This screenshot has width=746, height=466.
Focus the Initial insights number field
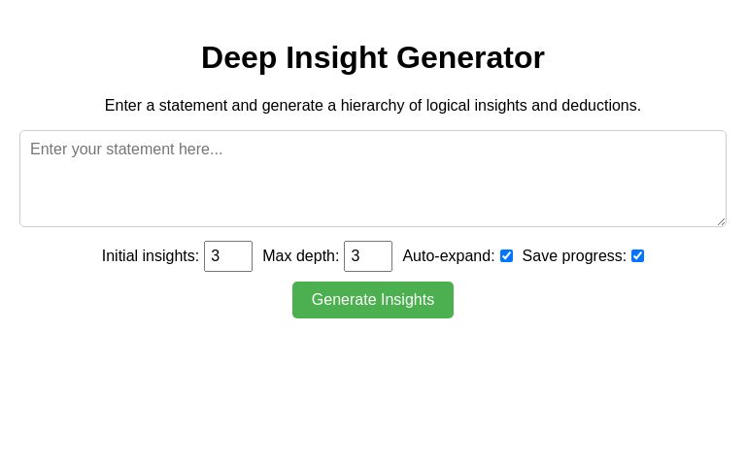pyautogui.click(x=228, y=256)
